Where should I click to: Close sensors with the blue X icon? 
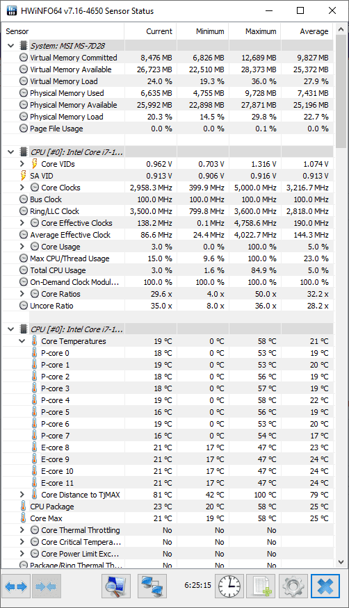pyautogui.click(x=325, y=586)
